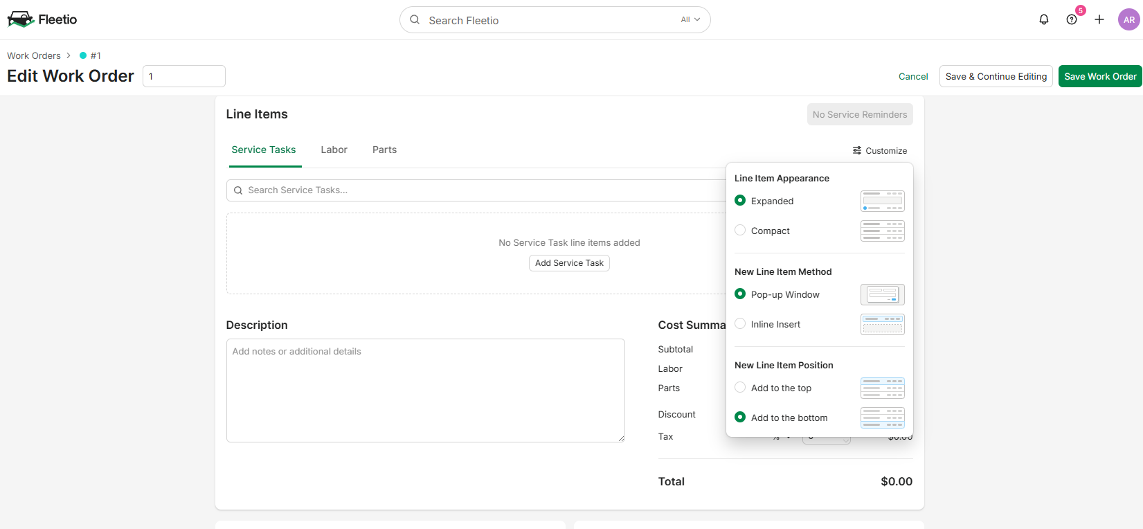This screenshot has height=529, width=1143.
Task: Click the Add to the top preview thumbnail
Action: coord(883,388)
